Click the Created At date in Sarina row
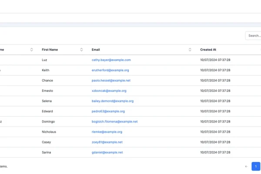The height and width of the screenshot is (174, 261). pyautogui.click(x=215, y=152)
